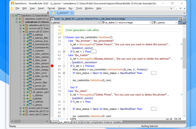Maximize the Script pane
The image size is (196, 129).
(x=180, y=19)
